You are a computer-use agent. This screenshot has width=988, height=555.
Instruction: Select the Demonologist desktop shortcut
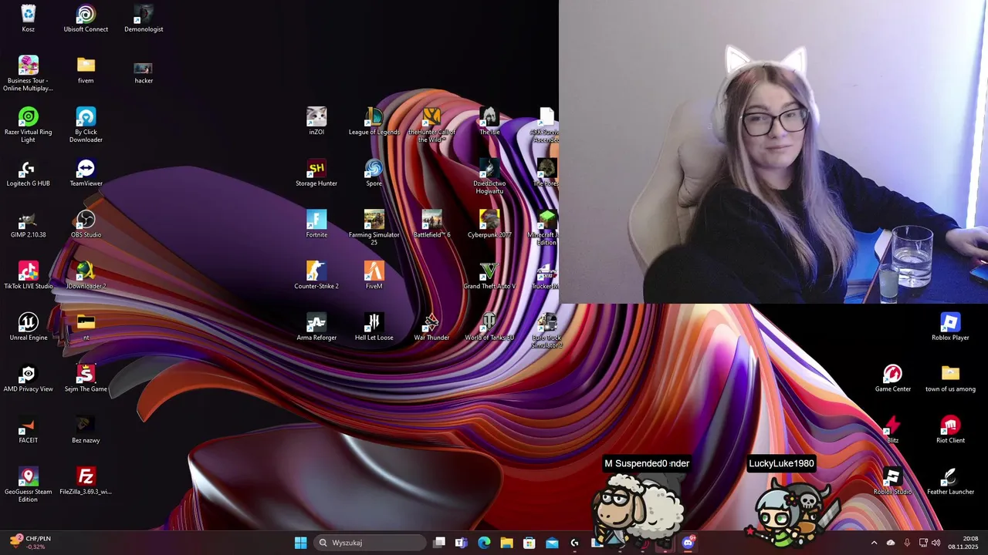pos(144,18)
